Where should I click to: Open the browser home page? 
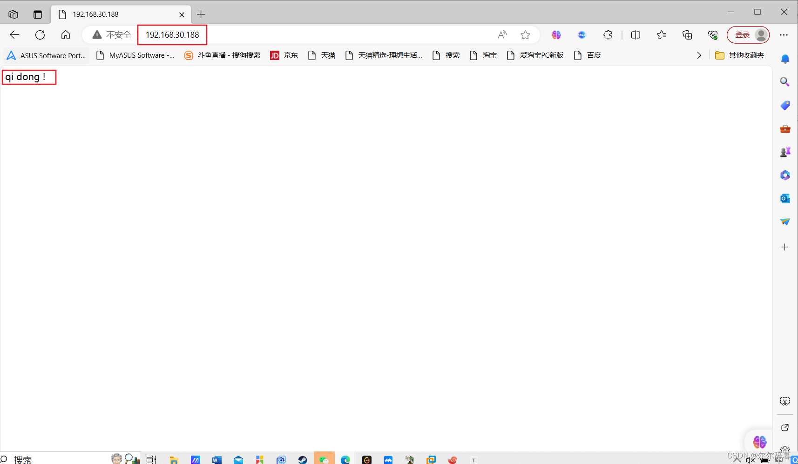(x=66, y=35)
